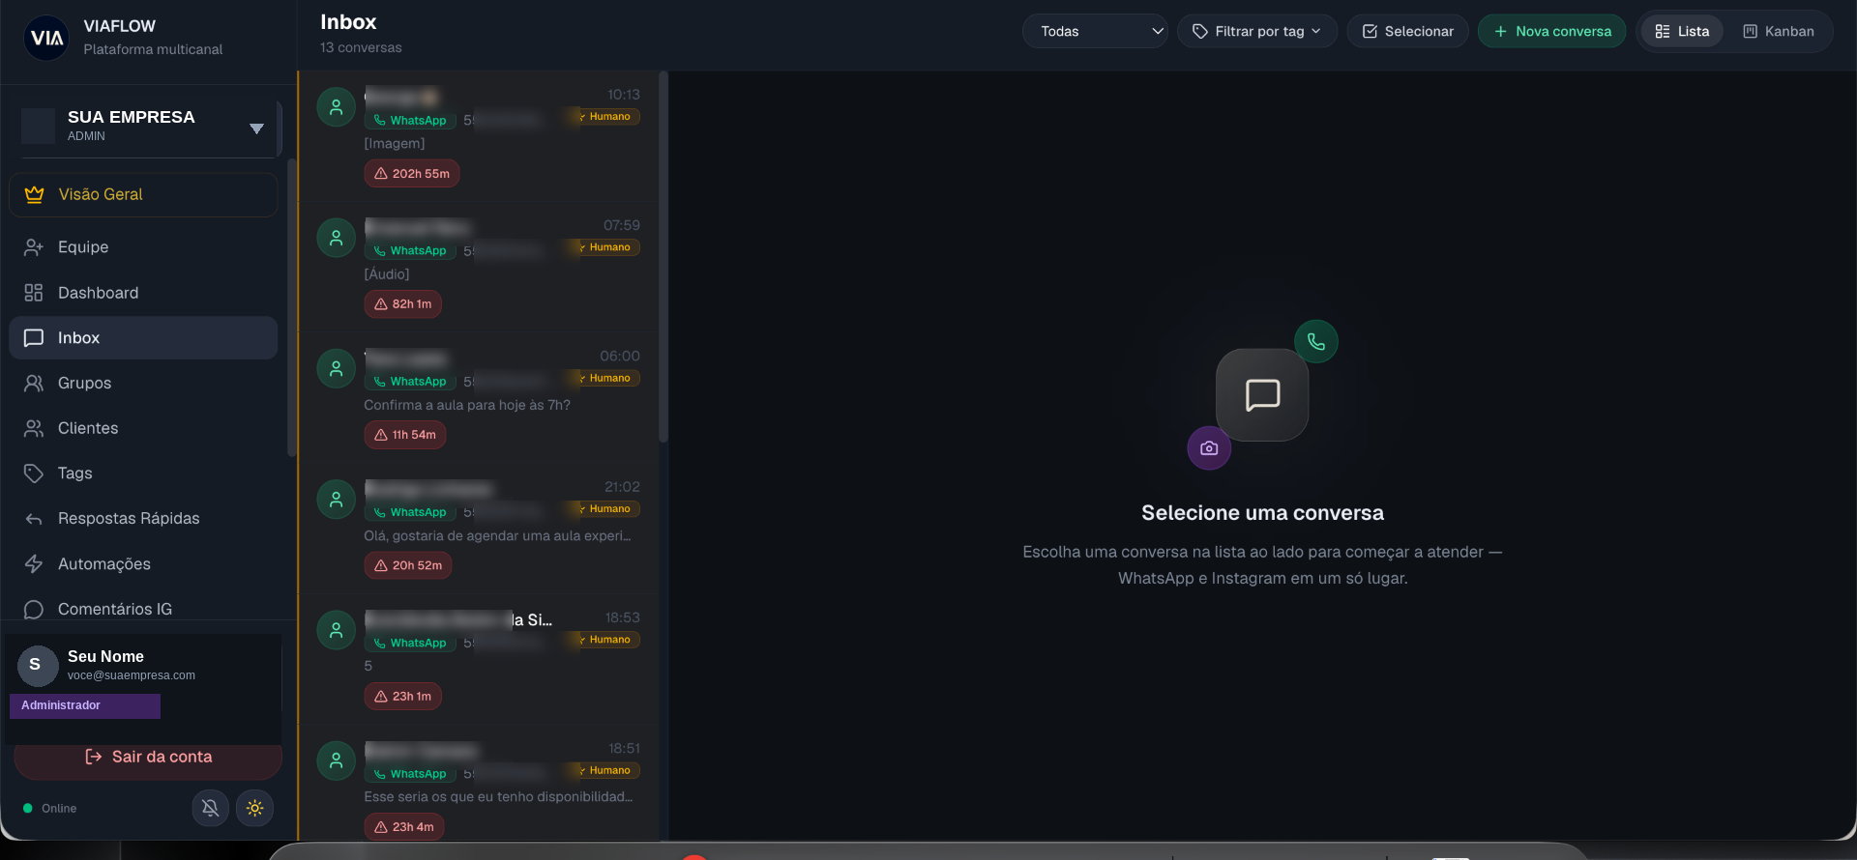The height and width of the screenshot is (860, 1857).
Task: Click the 202h 55m wait-time alert badge
Action: [412, 174]
